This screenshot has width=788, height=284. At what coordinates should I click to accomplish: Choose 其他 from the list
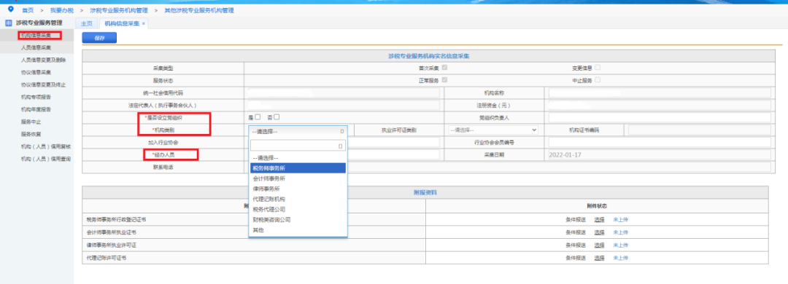(x=298, y=230)
